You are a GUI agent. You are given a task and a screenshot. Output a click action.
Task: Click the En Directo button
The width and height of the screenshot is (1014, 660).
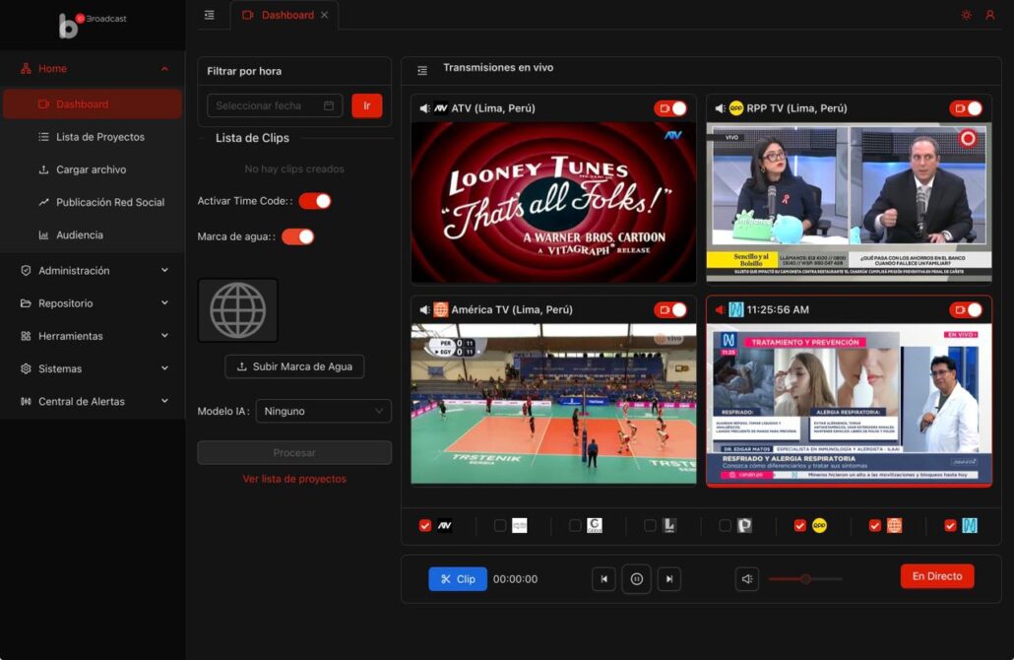(936, 576)
